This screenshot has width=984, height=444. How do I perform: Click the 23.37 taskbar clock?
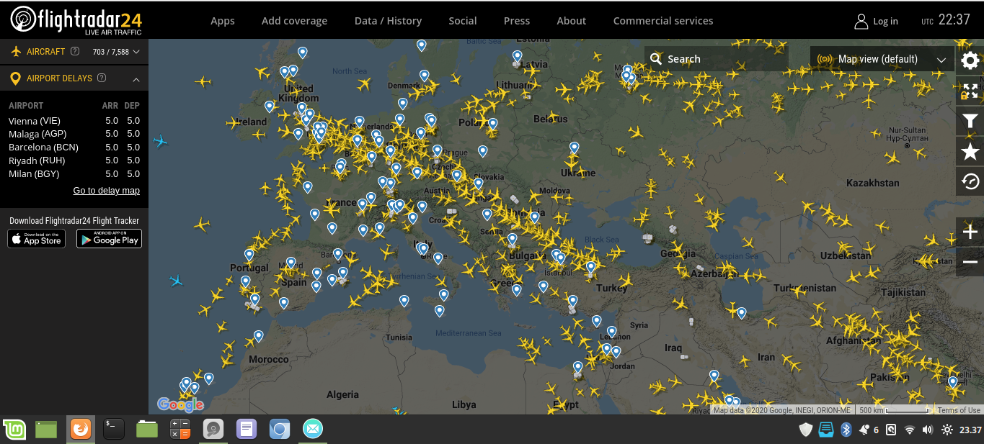[x=970, y=430]
